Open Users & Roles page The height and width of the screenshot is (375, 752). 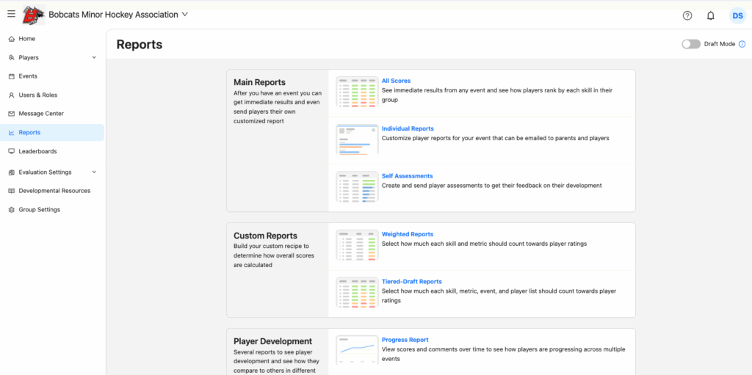[37, 95]
